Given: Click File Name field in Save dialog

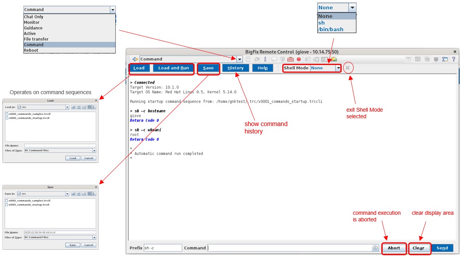Looking at the screenshot, I should click(x=60, y=232).
